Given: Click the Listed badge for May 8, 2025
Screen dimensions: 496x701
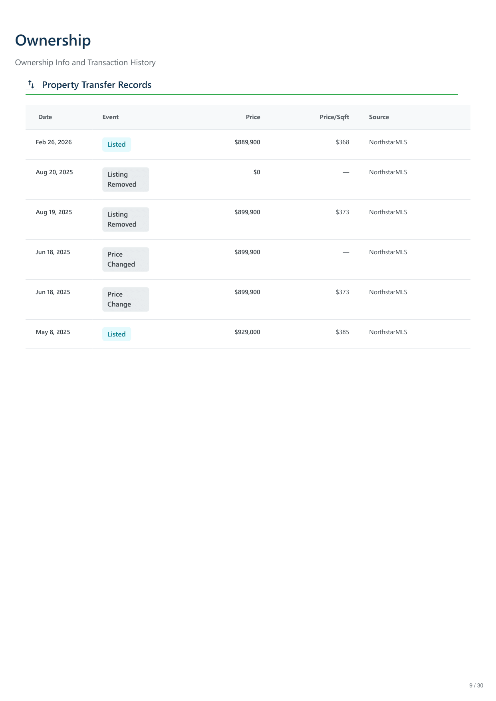Looking at the screenshot, I should coord(116,334).
